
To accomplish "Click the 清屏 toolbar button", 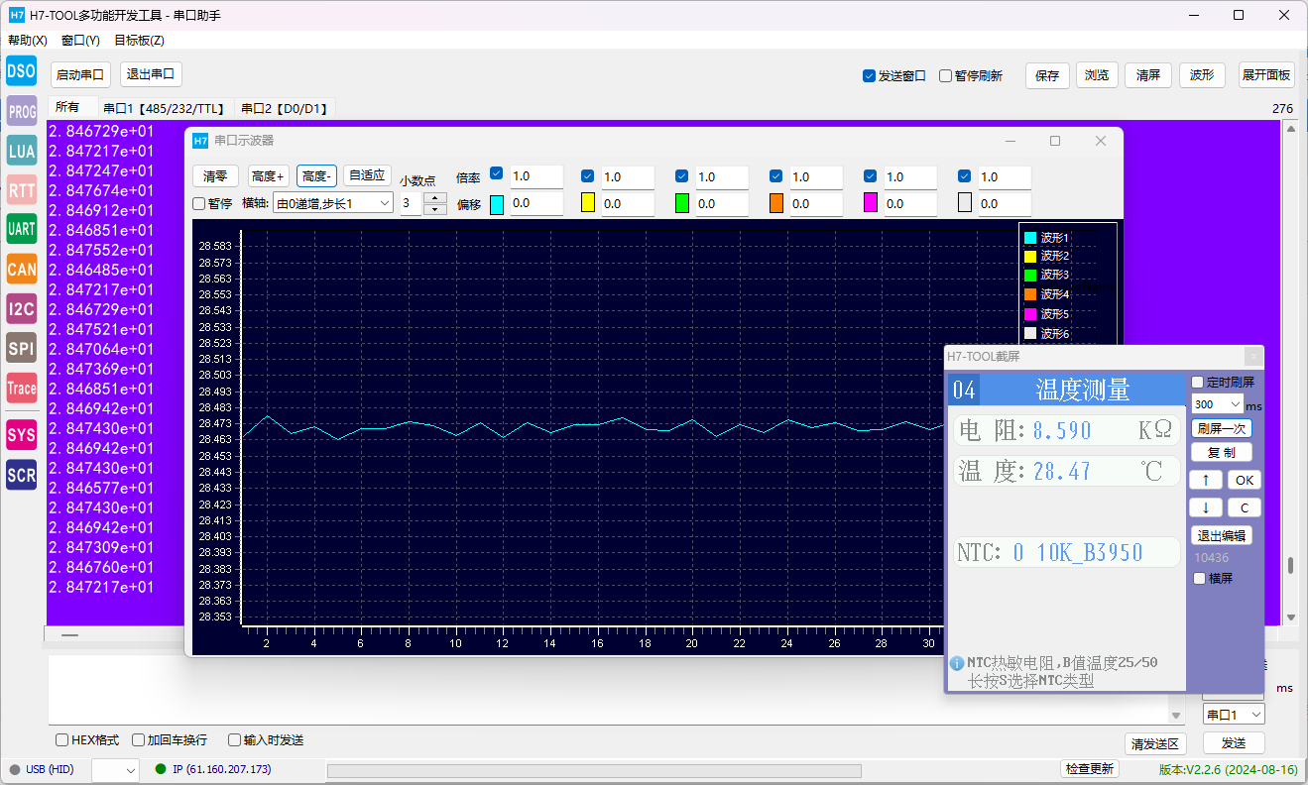I will [x=1148, y=75].
